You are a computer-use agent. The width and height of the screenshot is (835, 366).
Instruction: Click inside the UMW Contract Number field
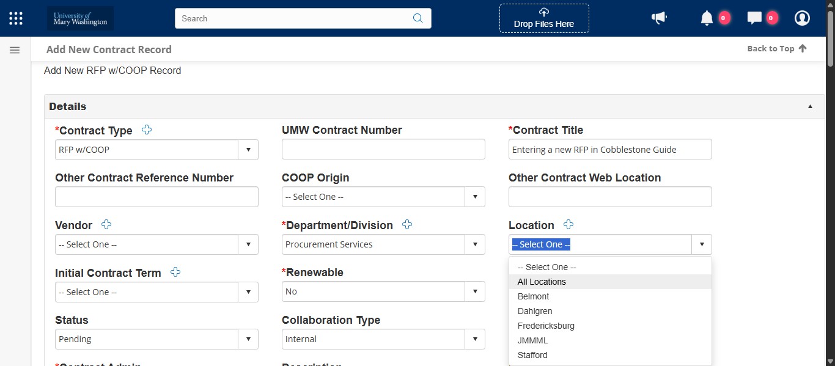(x=383, y=148)
